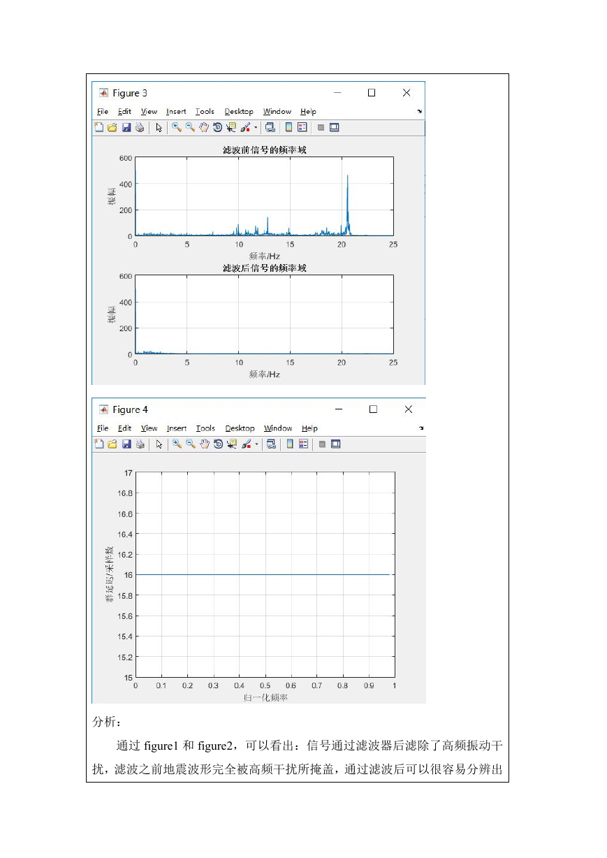
Task: Select Data Cursor tool in Figure 3
Action: coord(231,127)
